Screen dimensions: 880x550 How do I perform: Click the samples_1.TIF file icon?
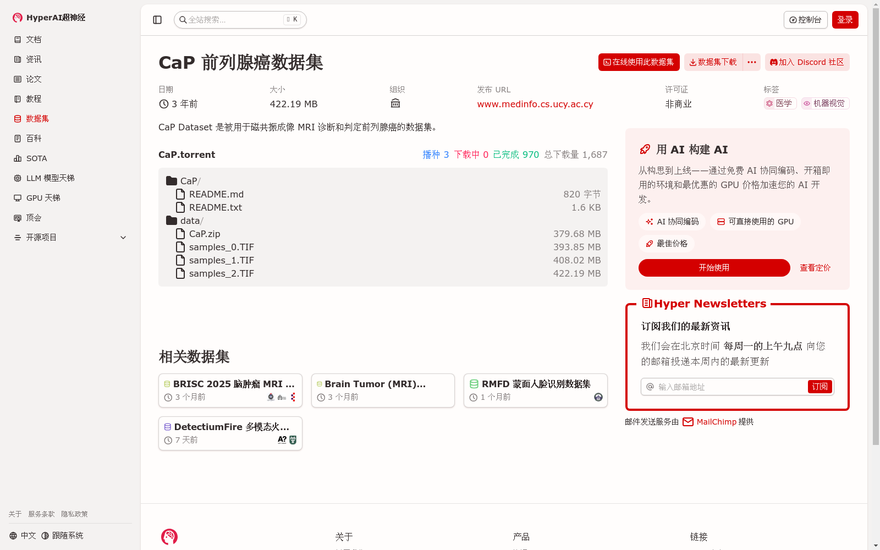[180, 260]
